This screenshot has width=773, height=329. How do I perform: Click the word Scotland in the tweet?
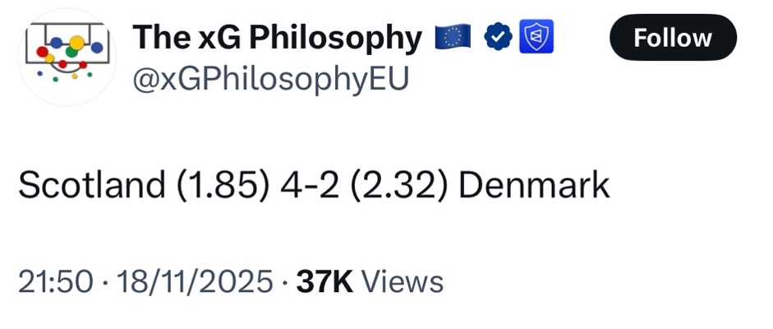coord(90,185)
